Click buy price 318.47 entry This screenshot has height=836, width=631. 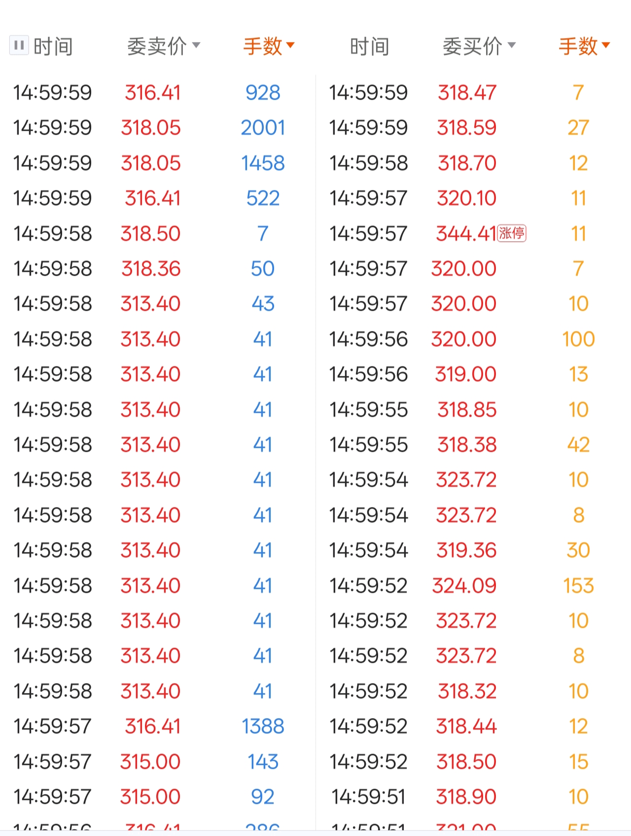pyautogui.click(x=467, y=93)
